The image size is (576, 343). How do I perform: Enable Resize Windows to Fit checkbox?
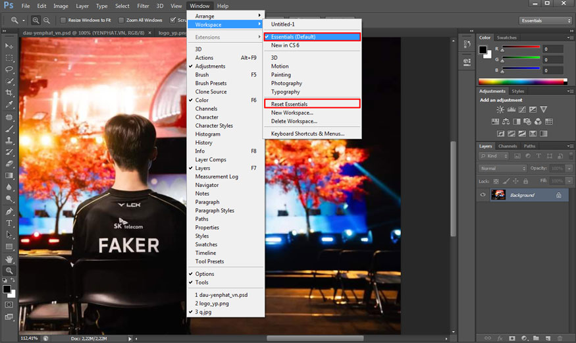tap(63, 20)
